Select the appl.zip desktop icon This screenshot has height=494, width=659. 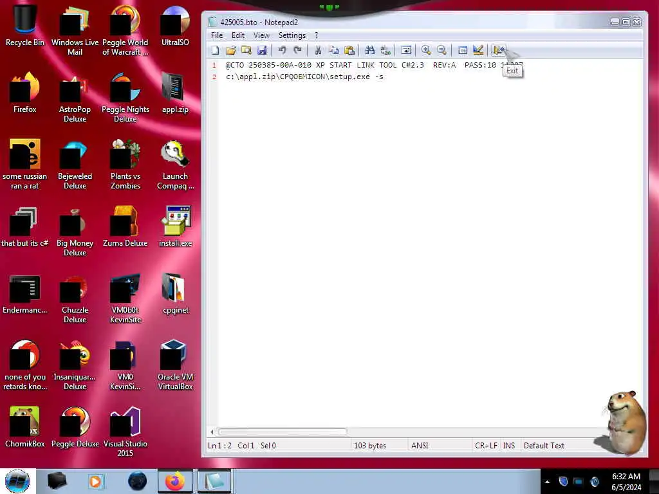coord(175,93)
